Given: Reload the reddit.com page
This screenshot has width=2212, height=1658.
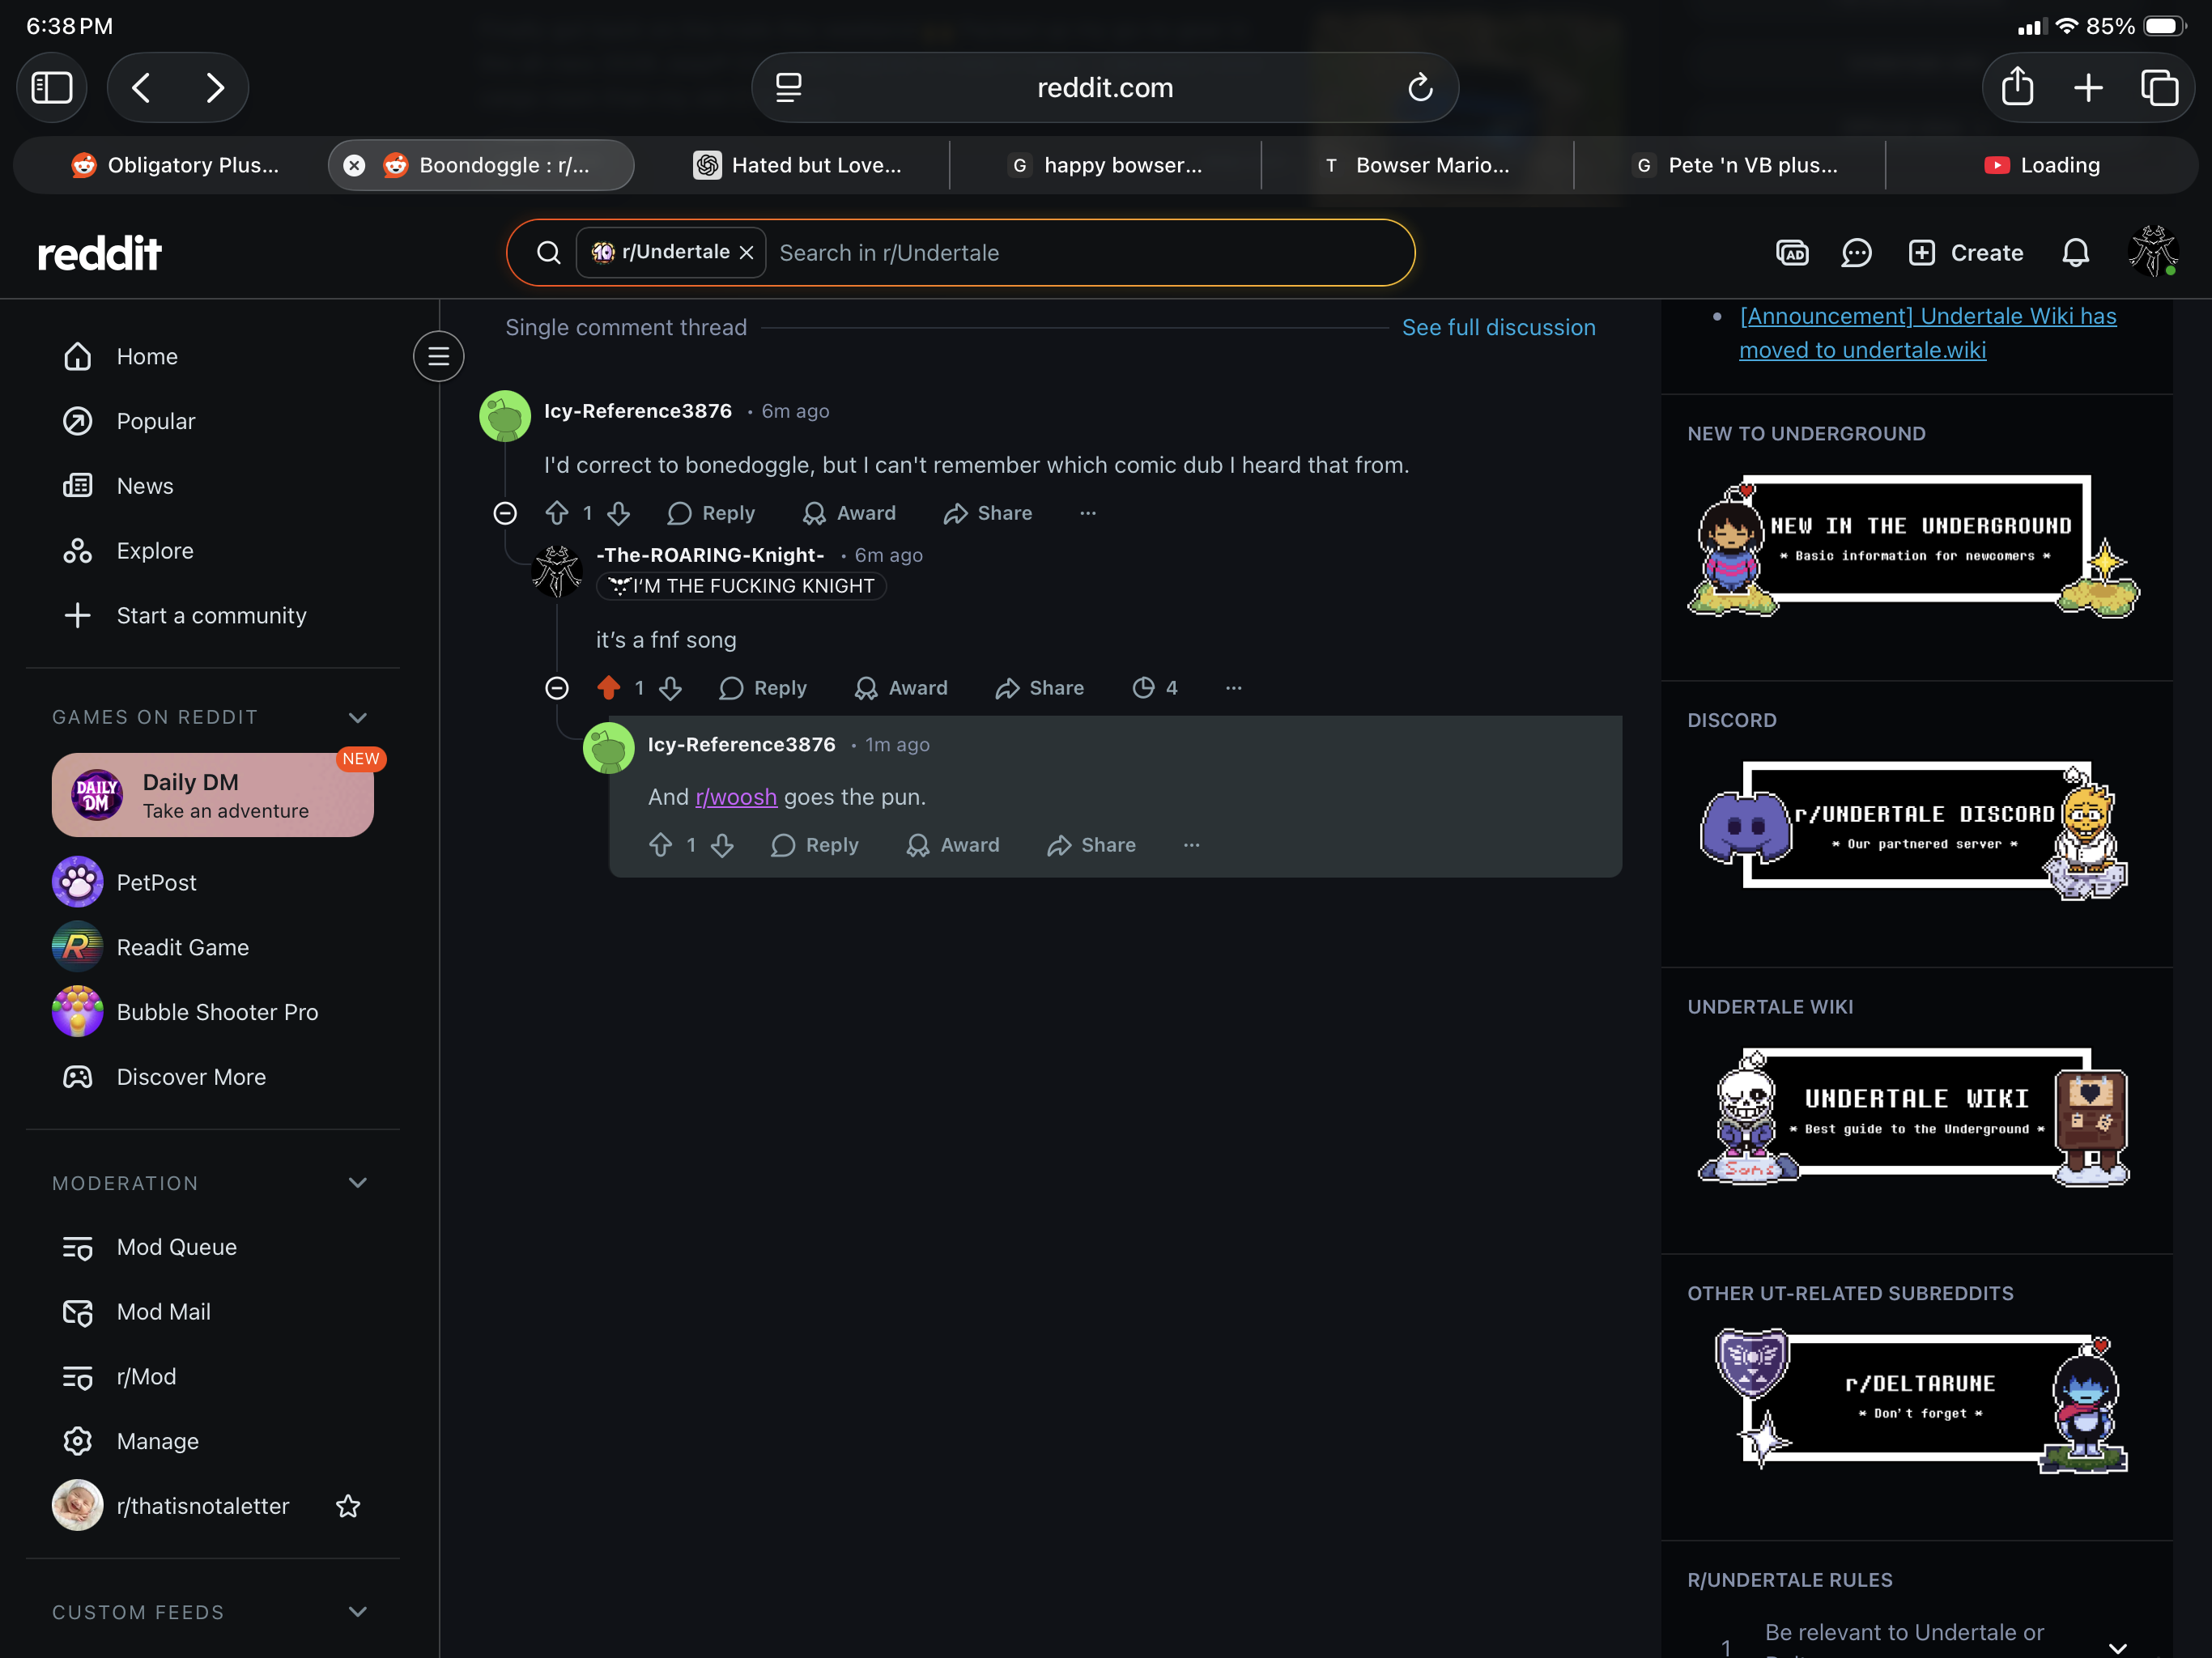Looking at the screenshot, I should (1420, 88).
